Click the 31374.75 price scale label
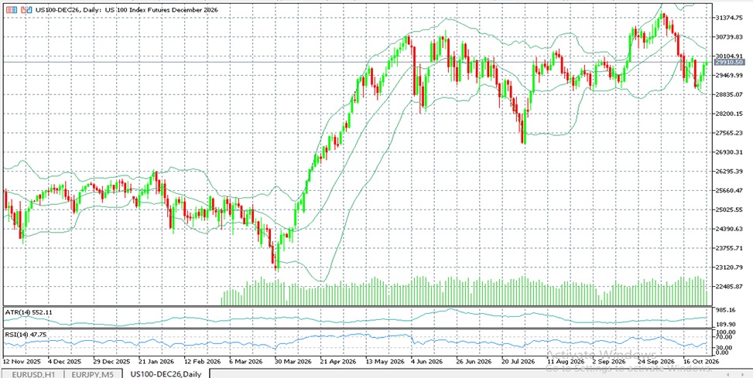Image resolution: width=753 pixels, height=378 pixels. click(729, 18)
